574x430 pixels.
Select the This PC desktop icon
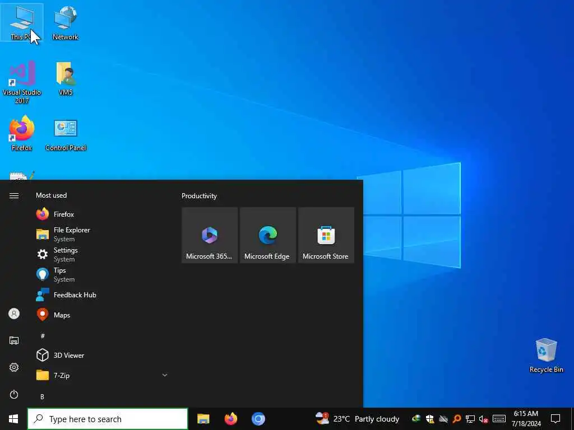click(22, 22)
